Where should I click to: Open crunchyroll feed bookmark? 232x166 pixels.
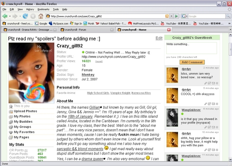(18, 23)
